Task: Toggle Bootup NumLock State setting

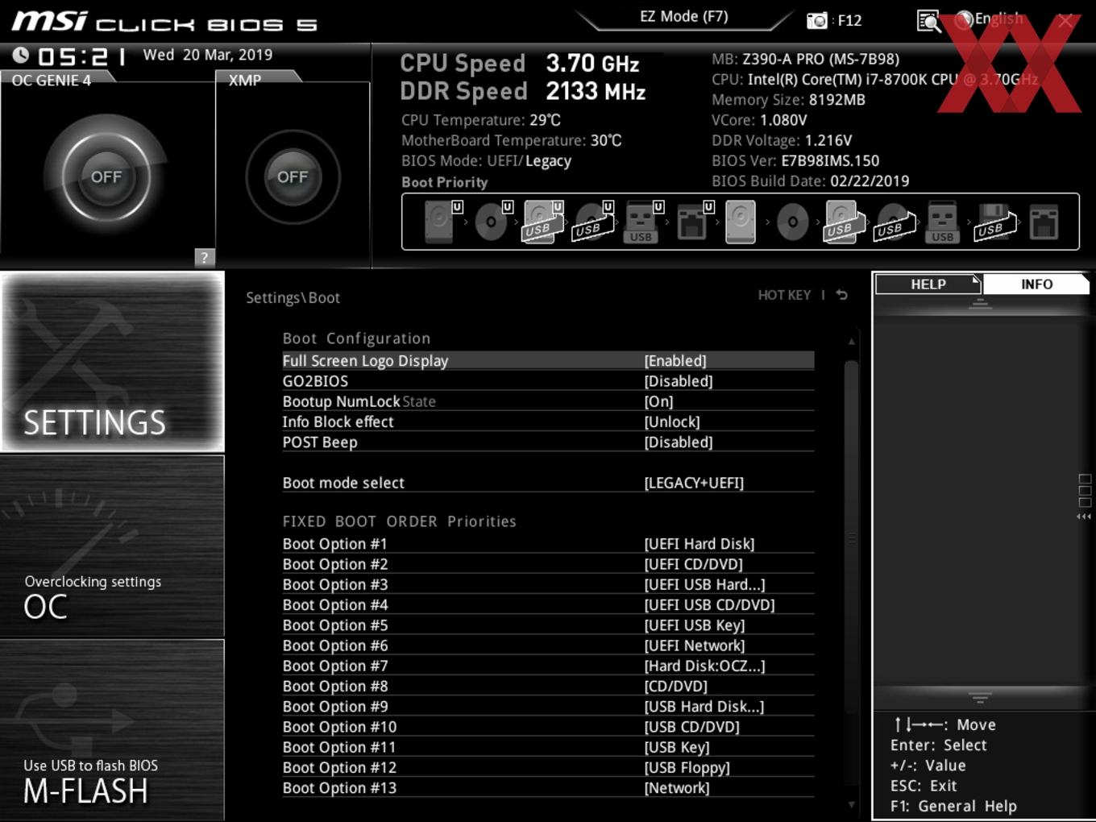Action: (x=548, y=401)
